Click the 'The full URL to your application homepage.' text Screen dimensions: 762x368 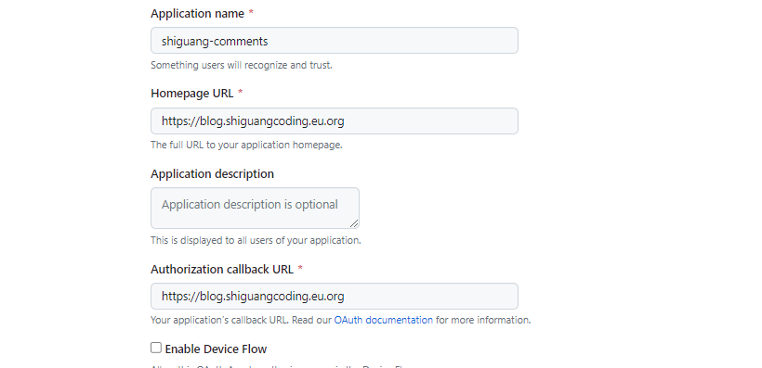click(x=246, y=145)
